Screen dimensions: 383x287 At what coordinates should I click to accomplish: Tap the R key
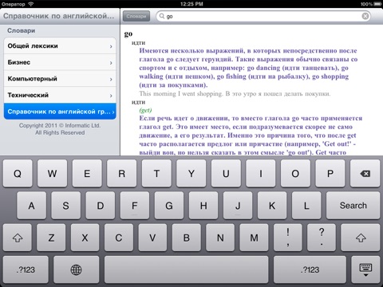[121, 174]
